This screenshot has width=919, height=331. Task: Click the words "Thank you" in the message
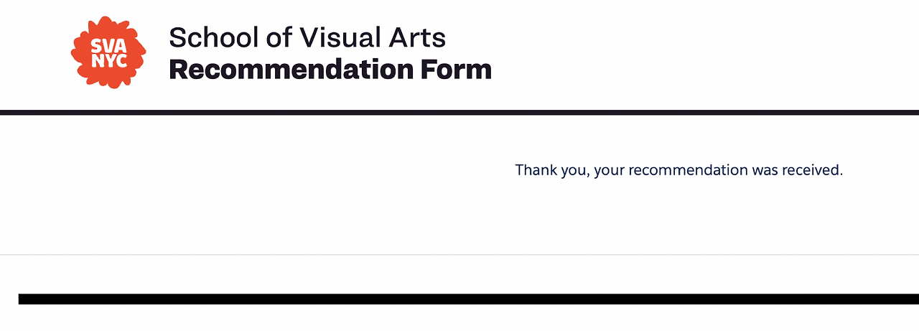pos(552,170)
